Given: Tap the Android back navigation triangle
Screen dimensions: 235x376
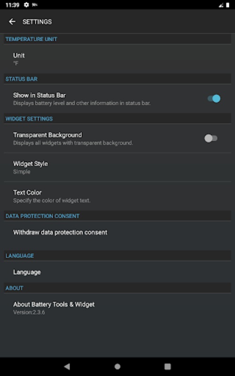Looking at the screenshot, I should coord(67,367).
